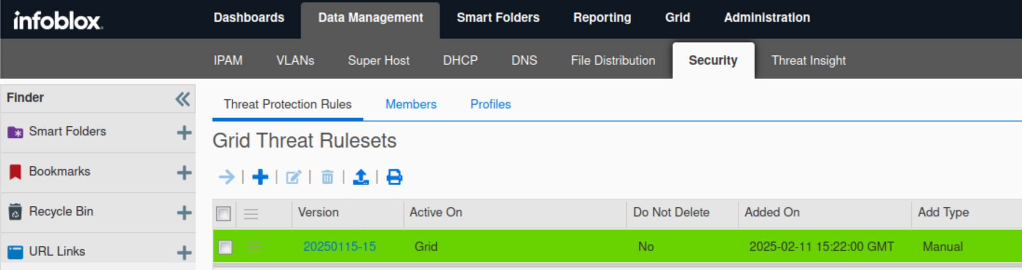Open the Dashboards tab
The image size is (1022, 270).
pyautogui.click(x=249, y=18)
